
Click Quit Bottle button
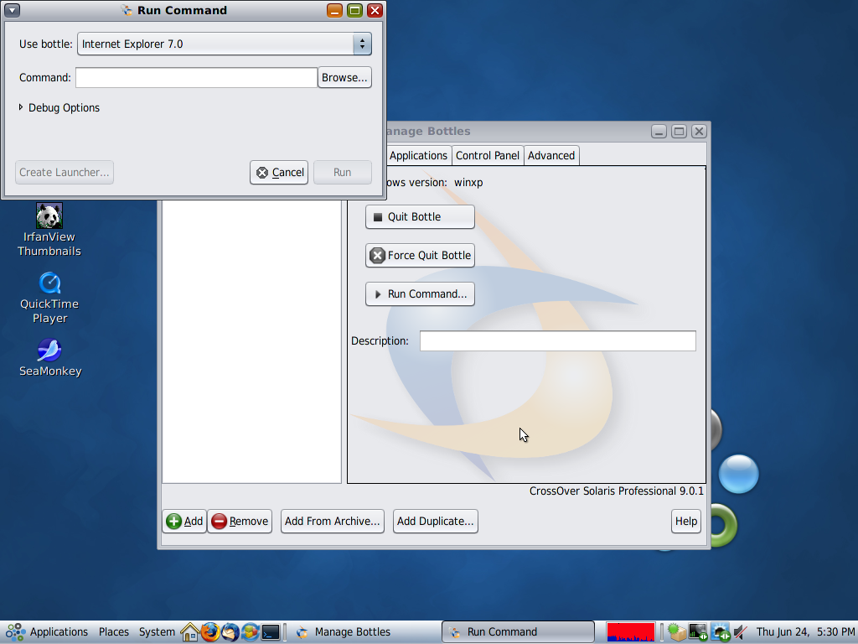click(420, 217)
